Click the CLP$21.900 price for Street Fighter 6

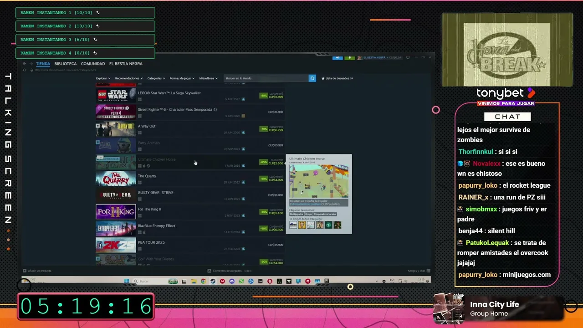pyautogui.click(x=276, y=112)
